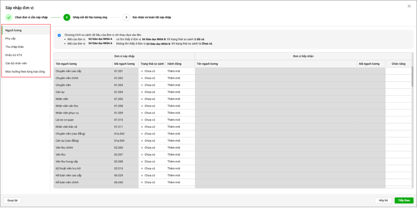Click code cell 01a.003
Image resolution: width=417 pixels, height=221 pixels.
[125, 134]
